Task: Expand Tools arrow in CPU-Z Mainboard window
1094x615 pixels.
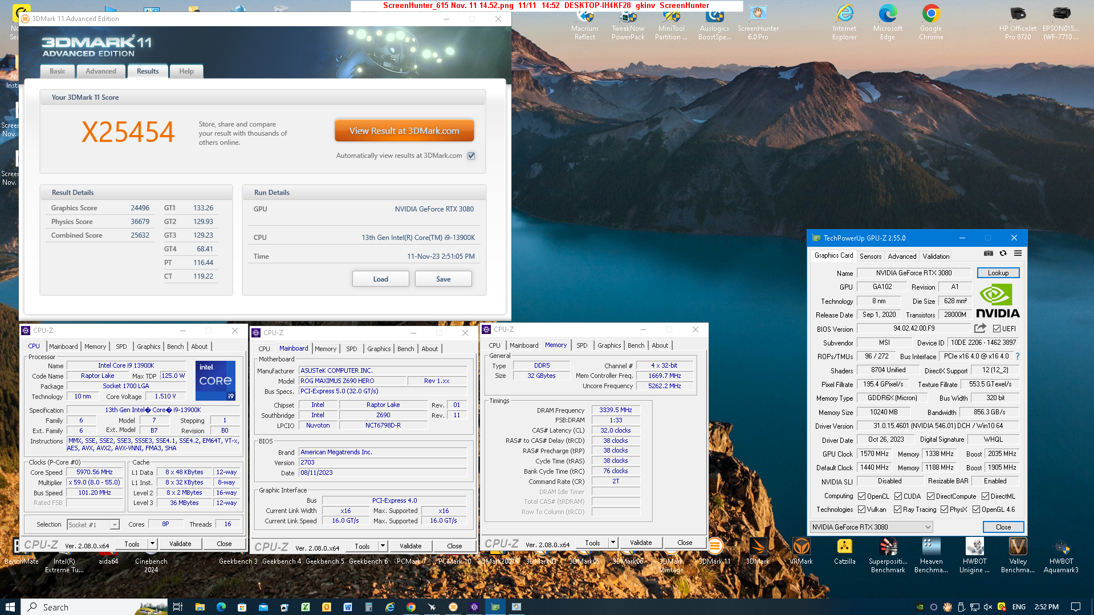Action: tap(383, 545)
